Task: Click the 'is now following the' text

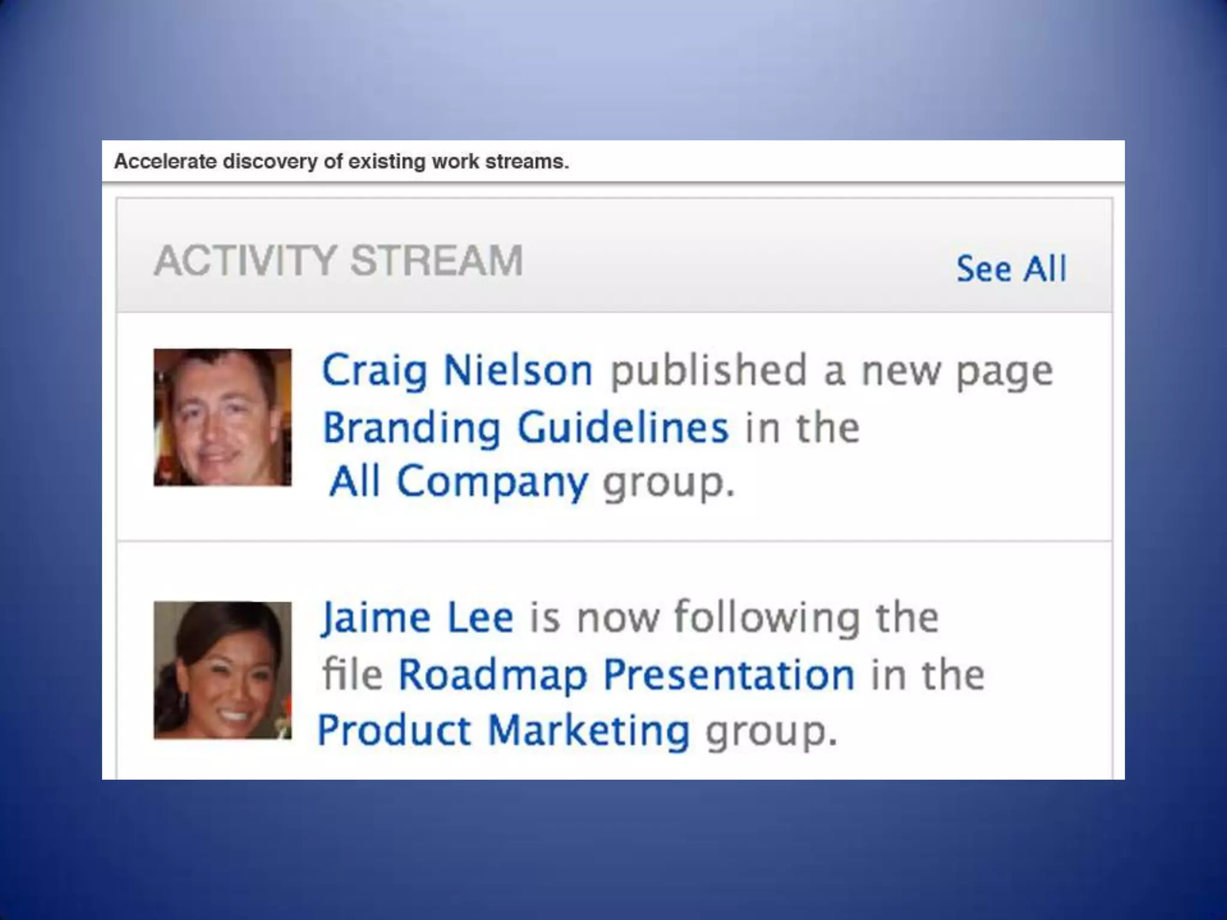Action: [x=733, y=618]
